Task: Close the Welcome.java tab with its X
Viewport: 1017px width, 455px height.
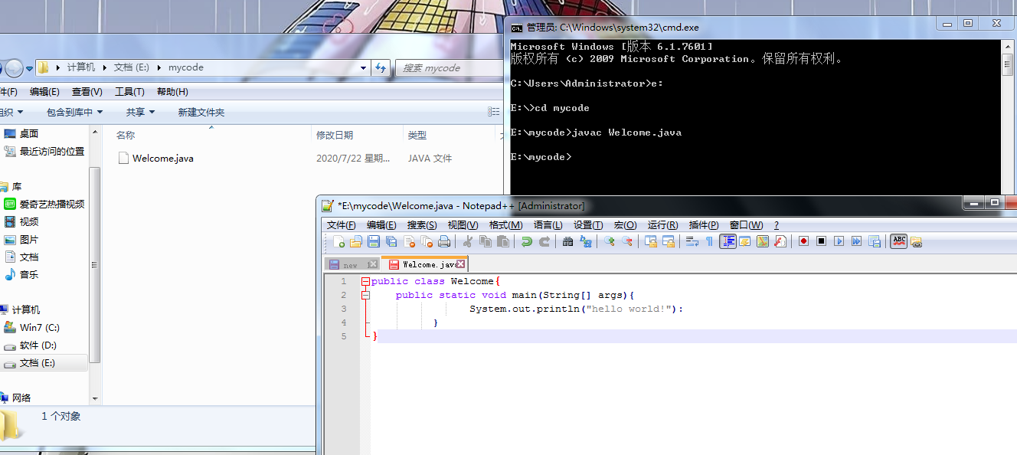Action: pyautogui.click(x=460, y=264)
